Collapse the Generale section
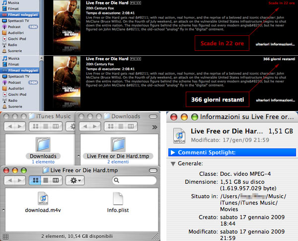This screenshot has height=241, width=298. click(173, 163)
